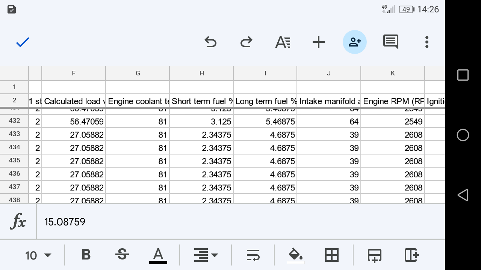The height and width of the screenshot is (270, 481).
Task: Select cell 3.125 in row 432
Action: pos(201,121)
